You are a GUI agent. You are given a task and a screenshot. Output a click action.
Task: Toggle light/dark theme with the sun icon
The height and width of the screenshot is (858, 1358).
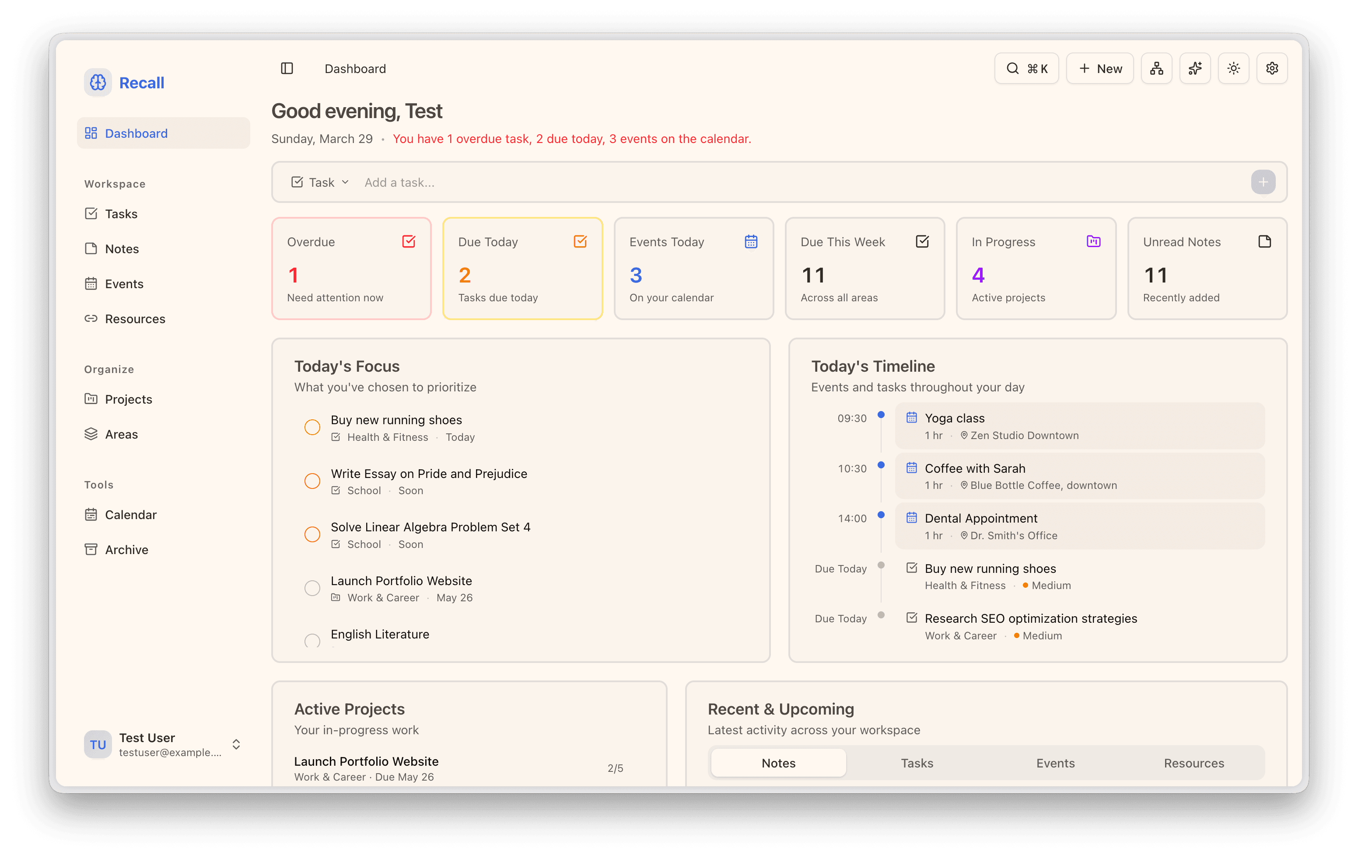(x=1233, y=68)
